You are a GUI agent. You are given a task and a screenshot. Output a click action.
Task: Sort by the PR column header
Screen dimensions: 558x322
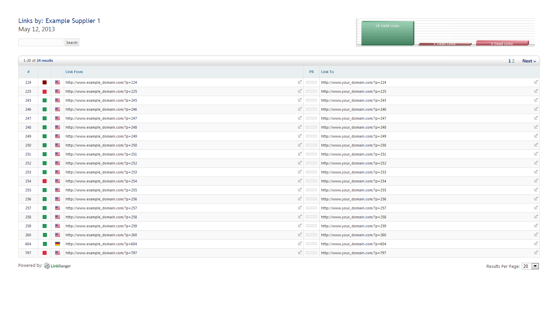[311, 72]
